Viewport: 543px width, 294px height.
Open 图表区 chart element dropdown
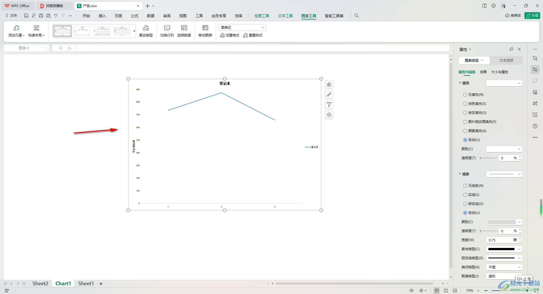point(242,27)
